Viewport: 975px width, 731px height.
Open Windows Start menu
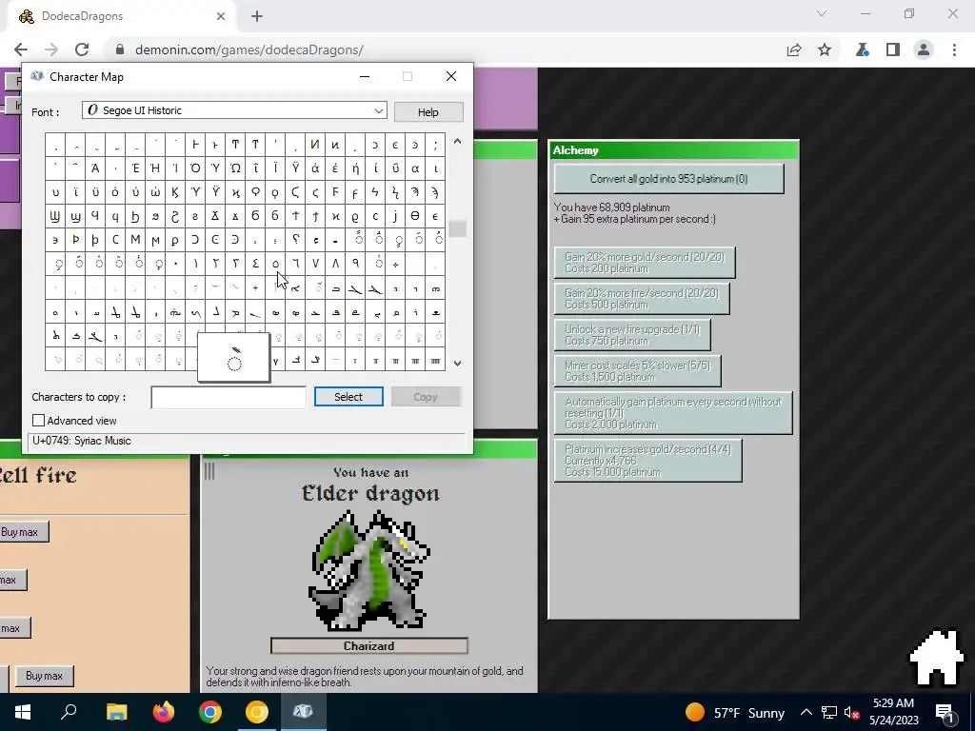click(23, 712)
